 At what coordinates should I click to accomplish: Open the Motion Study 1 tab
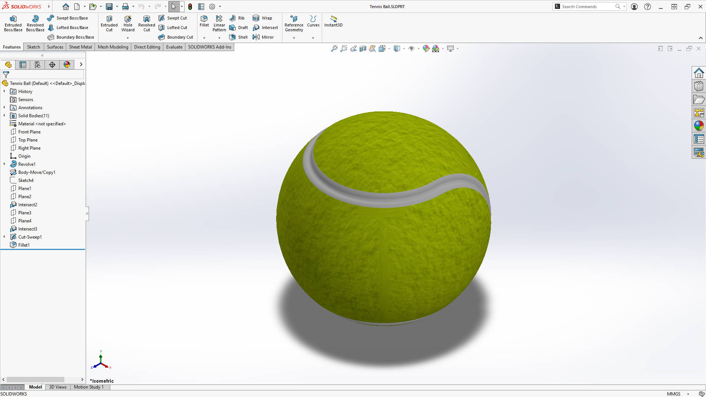coord(89,387)
